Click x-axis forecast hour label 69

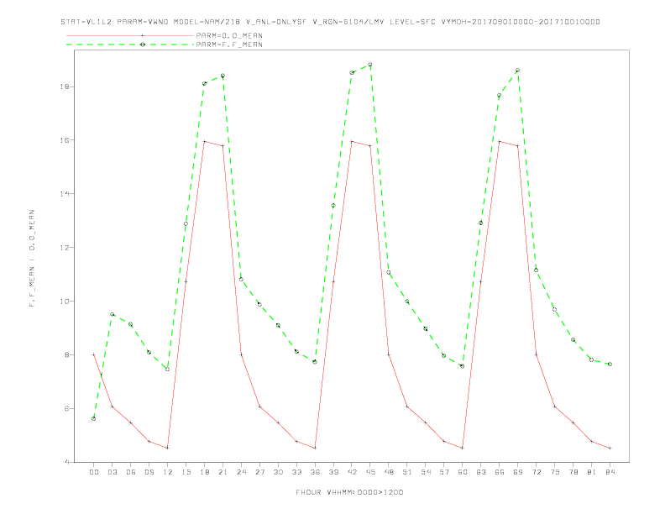(518, 472)
